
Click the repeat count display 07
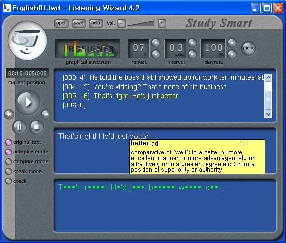pos(139,48)
